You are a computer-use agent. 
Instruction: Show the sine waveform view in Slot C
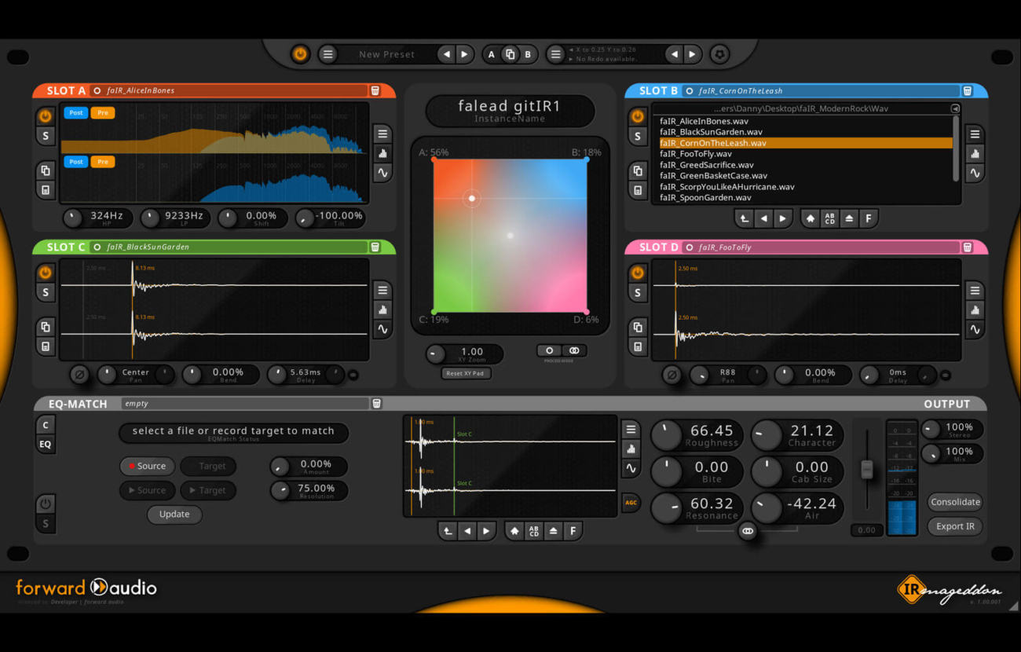pyautogui.click(x=382, y=329)
